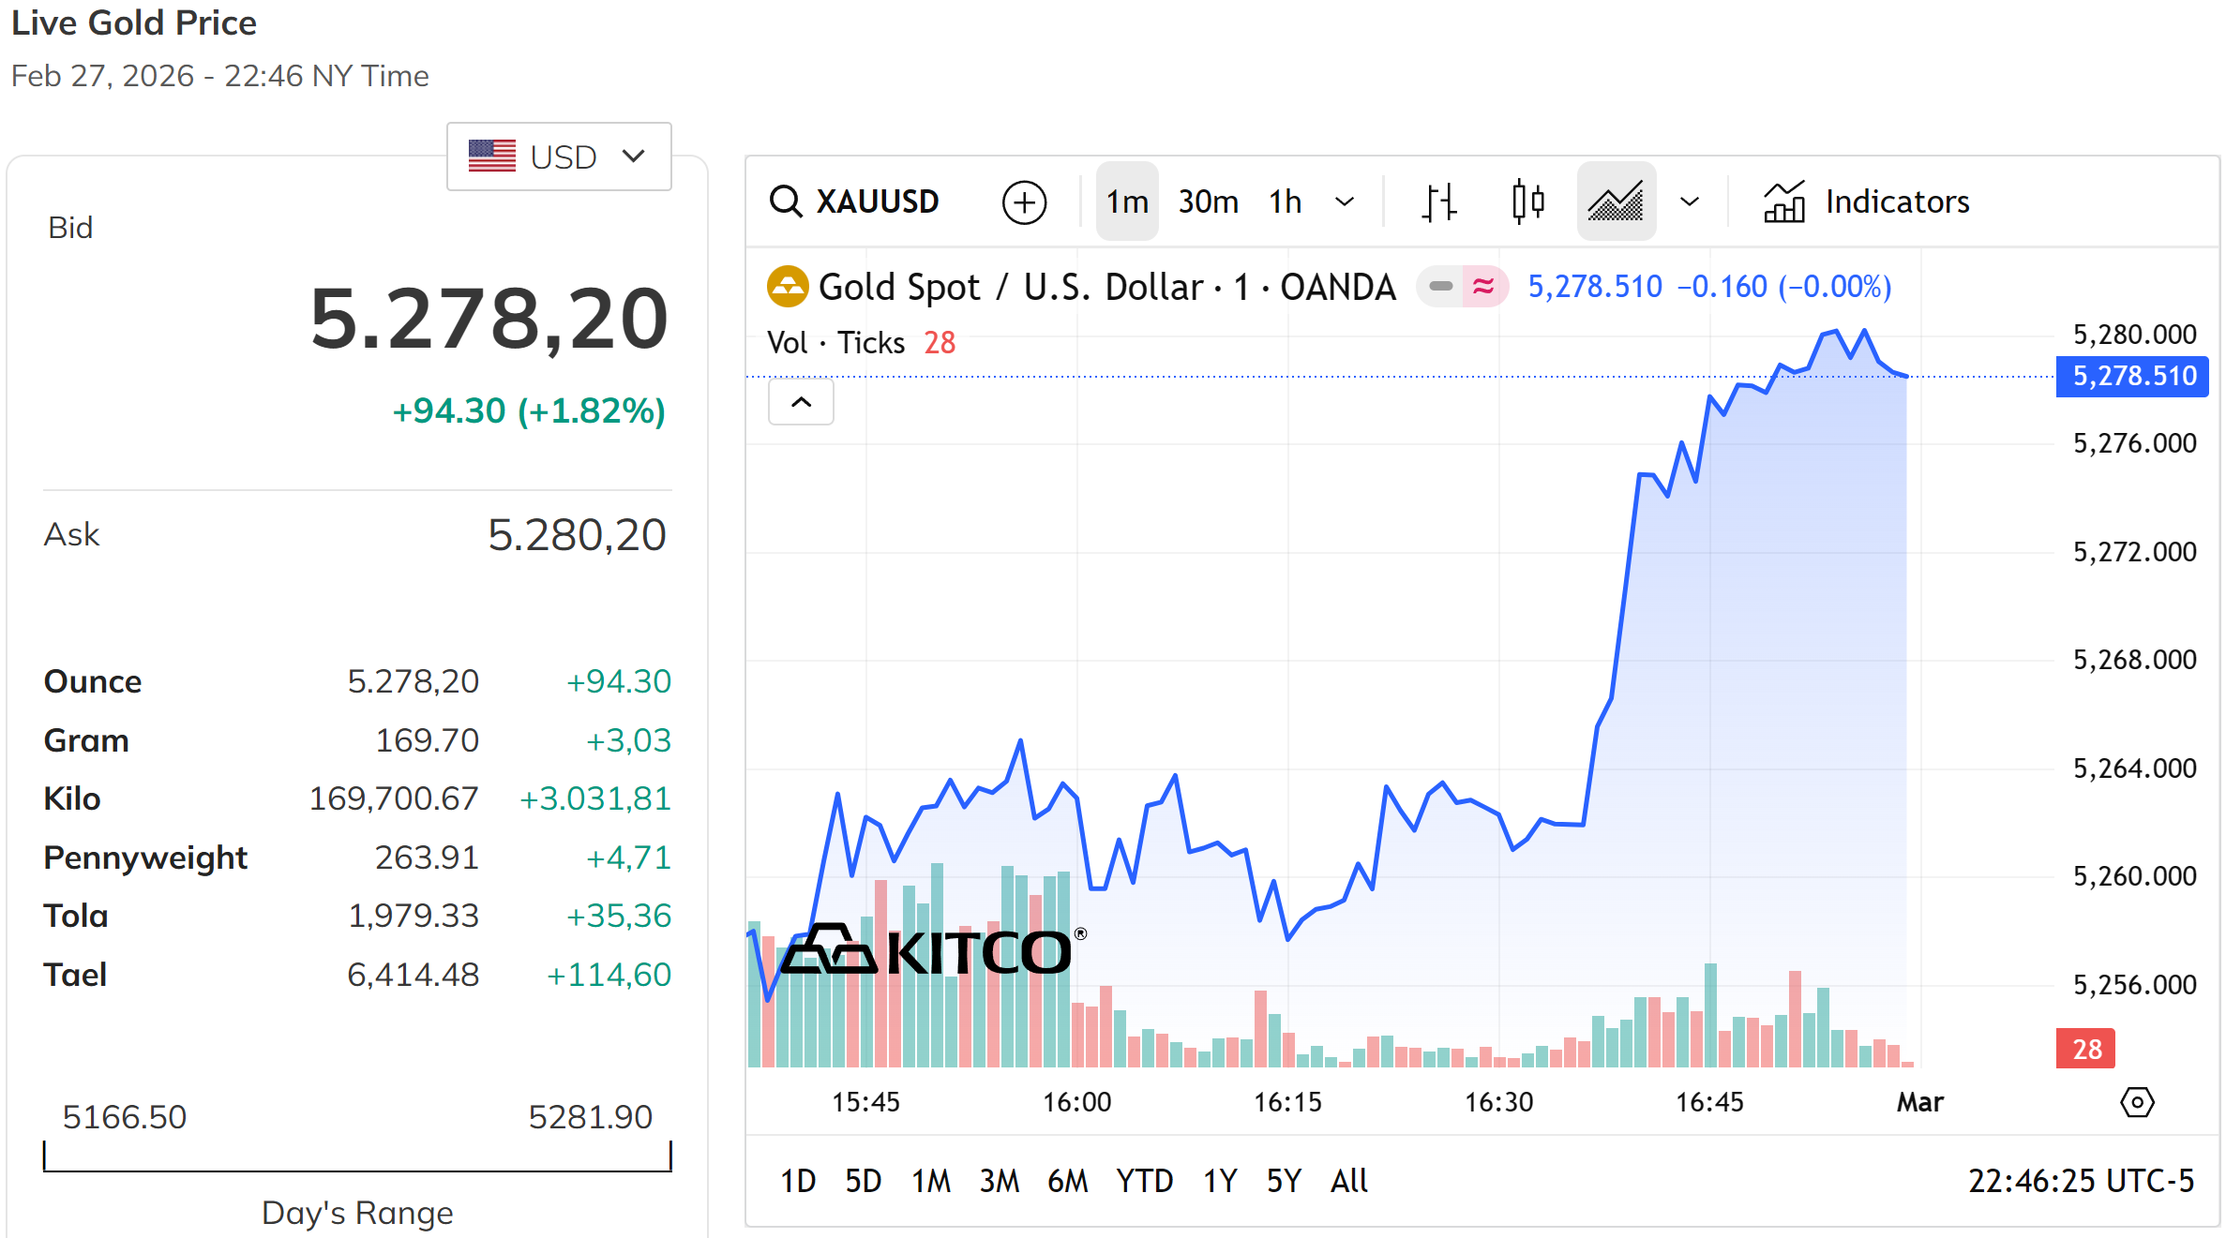The width and height of the screenshot is (2226, 1238).
Task: Click the gold spot symbol logo icon
Action: (788, 287)
